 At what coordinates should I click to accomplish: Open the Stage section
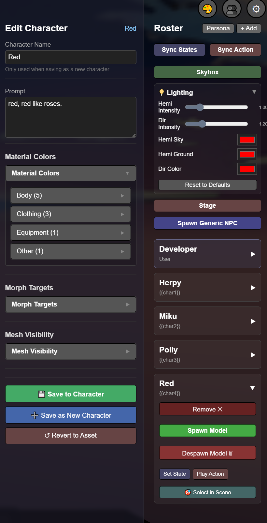[207, 205]
